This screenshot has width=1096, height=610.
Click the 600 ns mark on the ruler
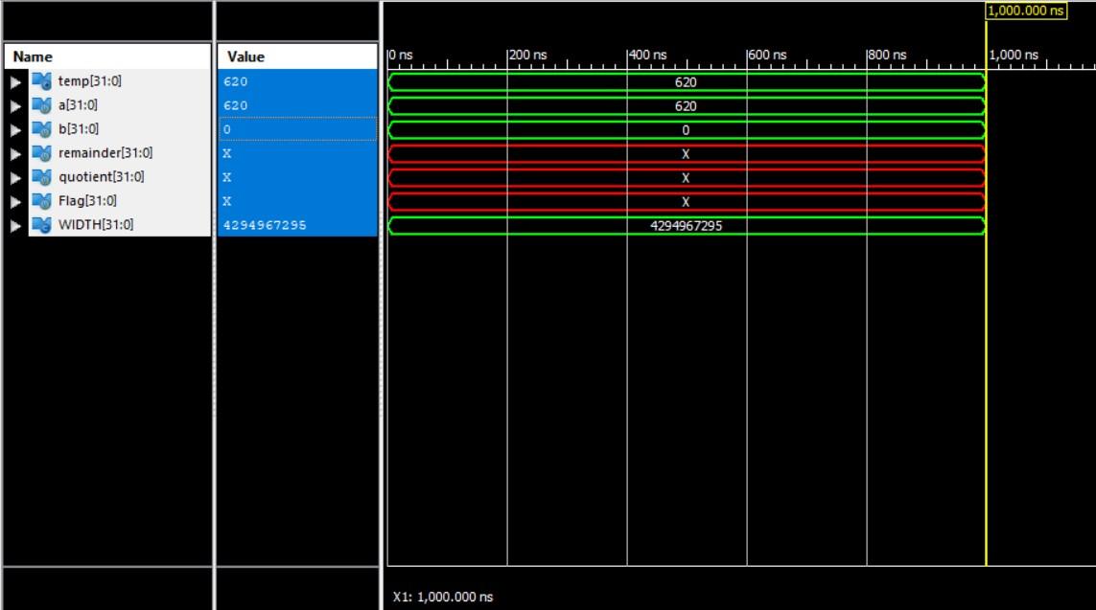pyautogui.click(x=767, y=56)
